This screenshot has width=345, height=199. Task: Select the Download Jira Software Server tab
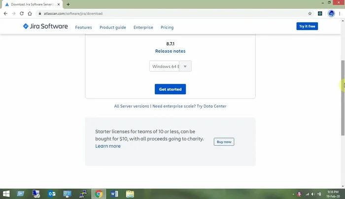pos(31,4)
